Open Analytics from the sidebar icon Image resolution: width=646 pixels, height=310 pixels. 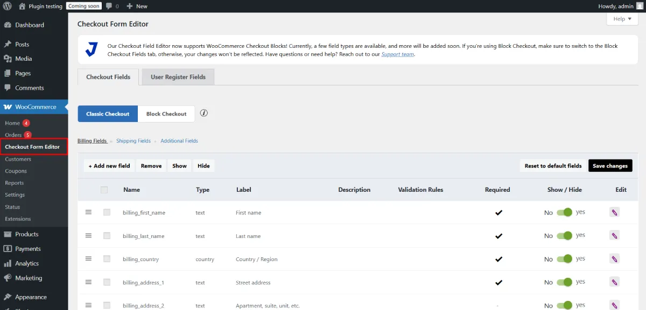(x=8, y=263)
